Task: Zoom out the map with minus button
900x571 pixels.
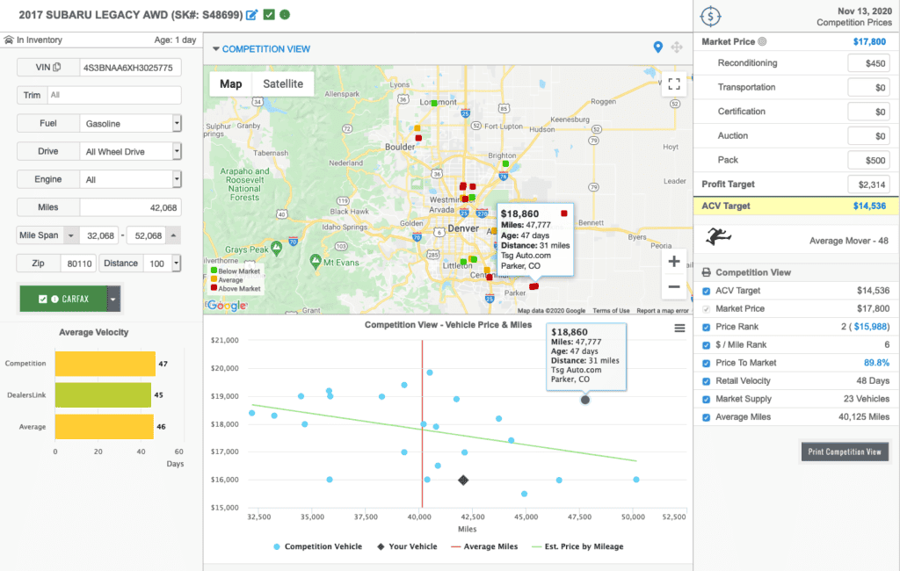Action: point(674,286)
